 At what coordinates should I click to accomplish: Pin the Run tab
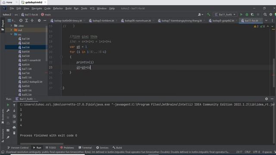point(8,137)
